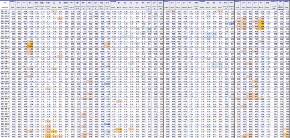Select the 2025-11-10 date row label
Image resolution: width=290 pixels, height=138 pixels.
coord(5,137)
